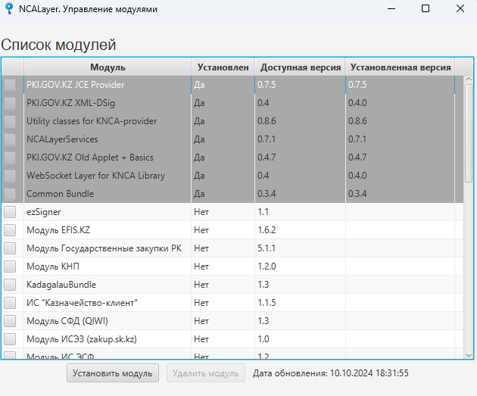Image resolution: width=477 pixels, height=396 pixels.
Task: Check the ИС "Казначейство-клиент" checkbox
Action: [x=10, y=303]
